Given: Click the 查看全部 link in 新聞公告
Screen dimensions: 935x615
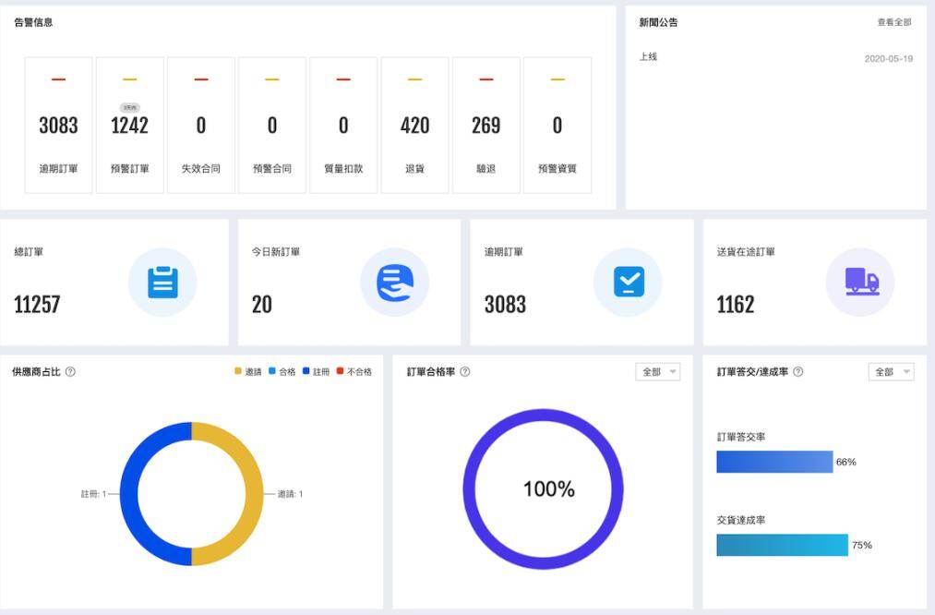Looking at the screenshot, I should click(x=893, y=22).
